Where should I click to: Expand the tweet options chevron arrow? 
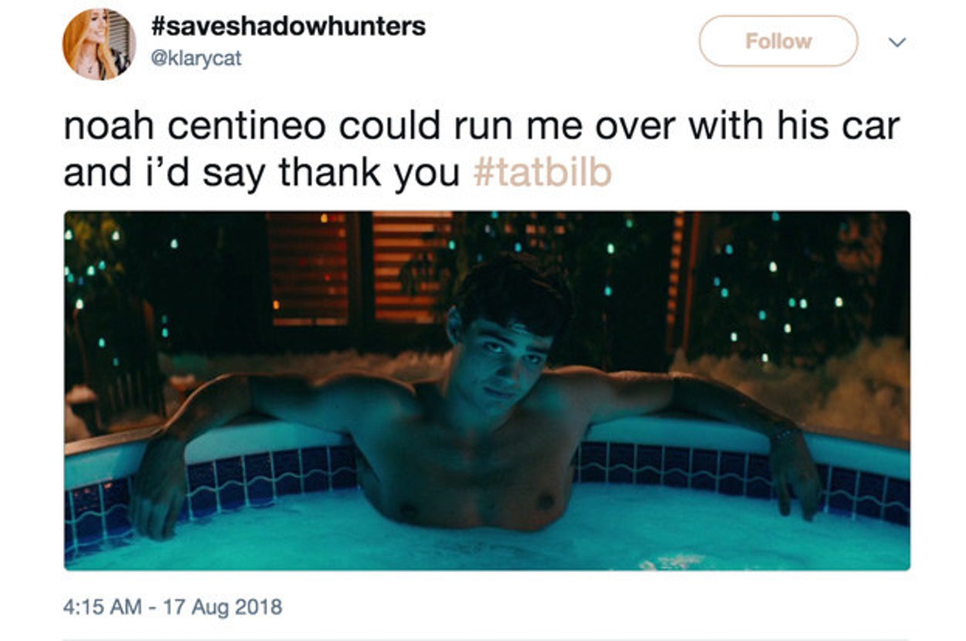pyautogui.click(x=896, y=42)
